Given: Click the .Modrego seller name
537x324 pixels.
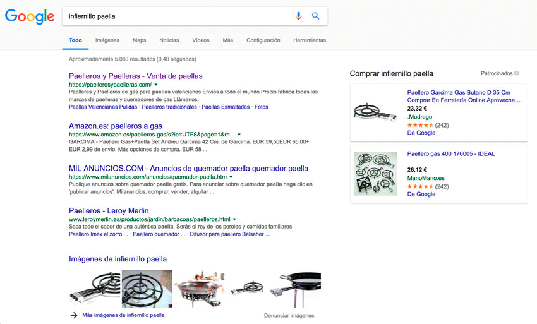Looking at the screenshot, I should 419,117.
